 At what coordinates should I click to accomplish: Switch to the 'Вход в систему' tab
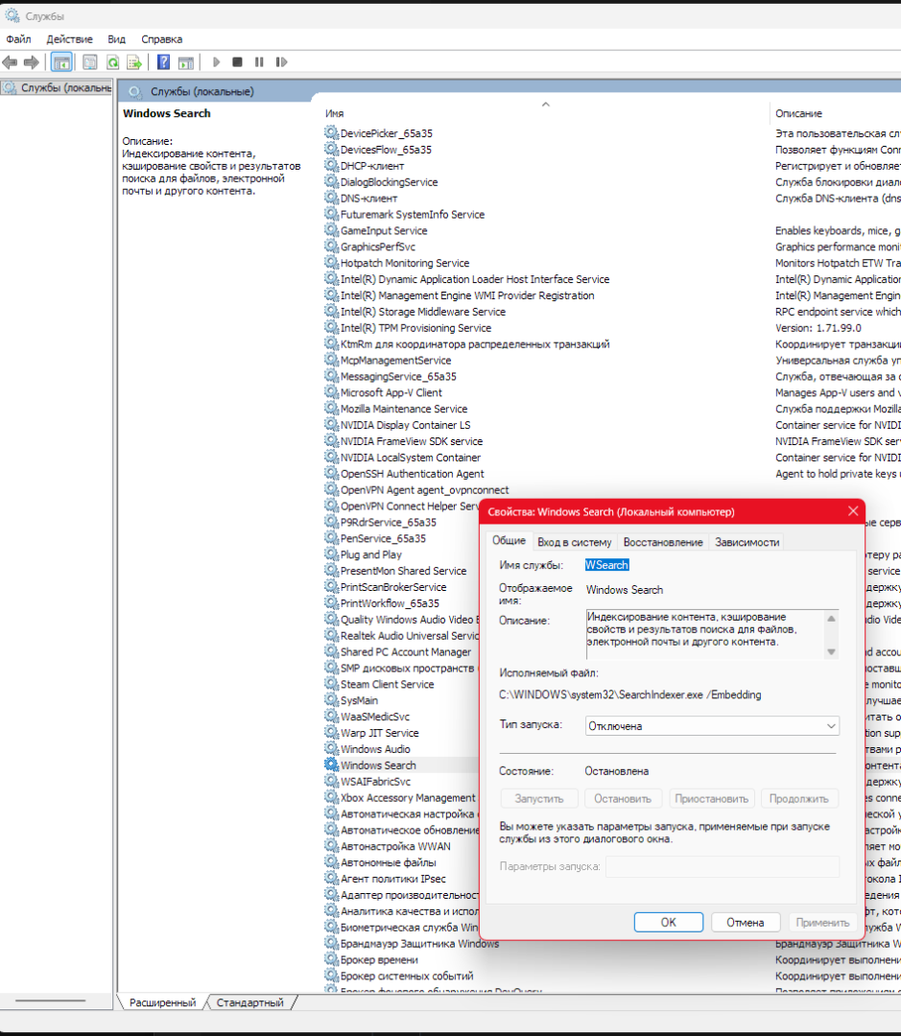click(574, 542)
